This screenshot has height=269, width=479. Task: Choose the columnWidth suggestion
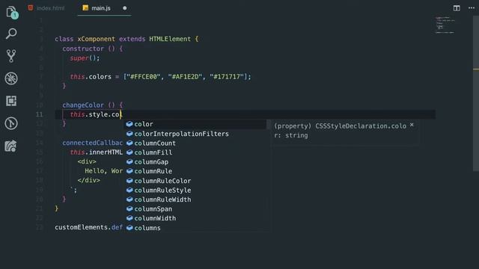pos(196,218)
